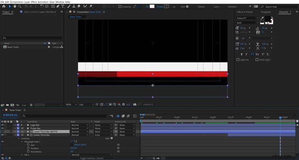299x160 pixels.
Task: Open the Futura PT font family dropdown
Action: [247, 18]
